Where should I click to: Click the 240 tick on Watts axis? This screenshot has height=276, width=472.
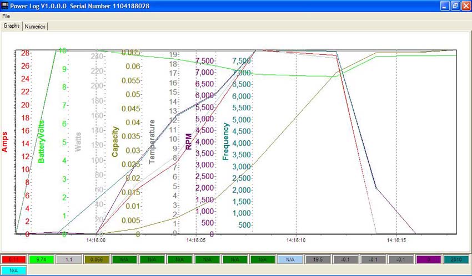pyautogui.click(x=96, y=57)
